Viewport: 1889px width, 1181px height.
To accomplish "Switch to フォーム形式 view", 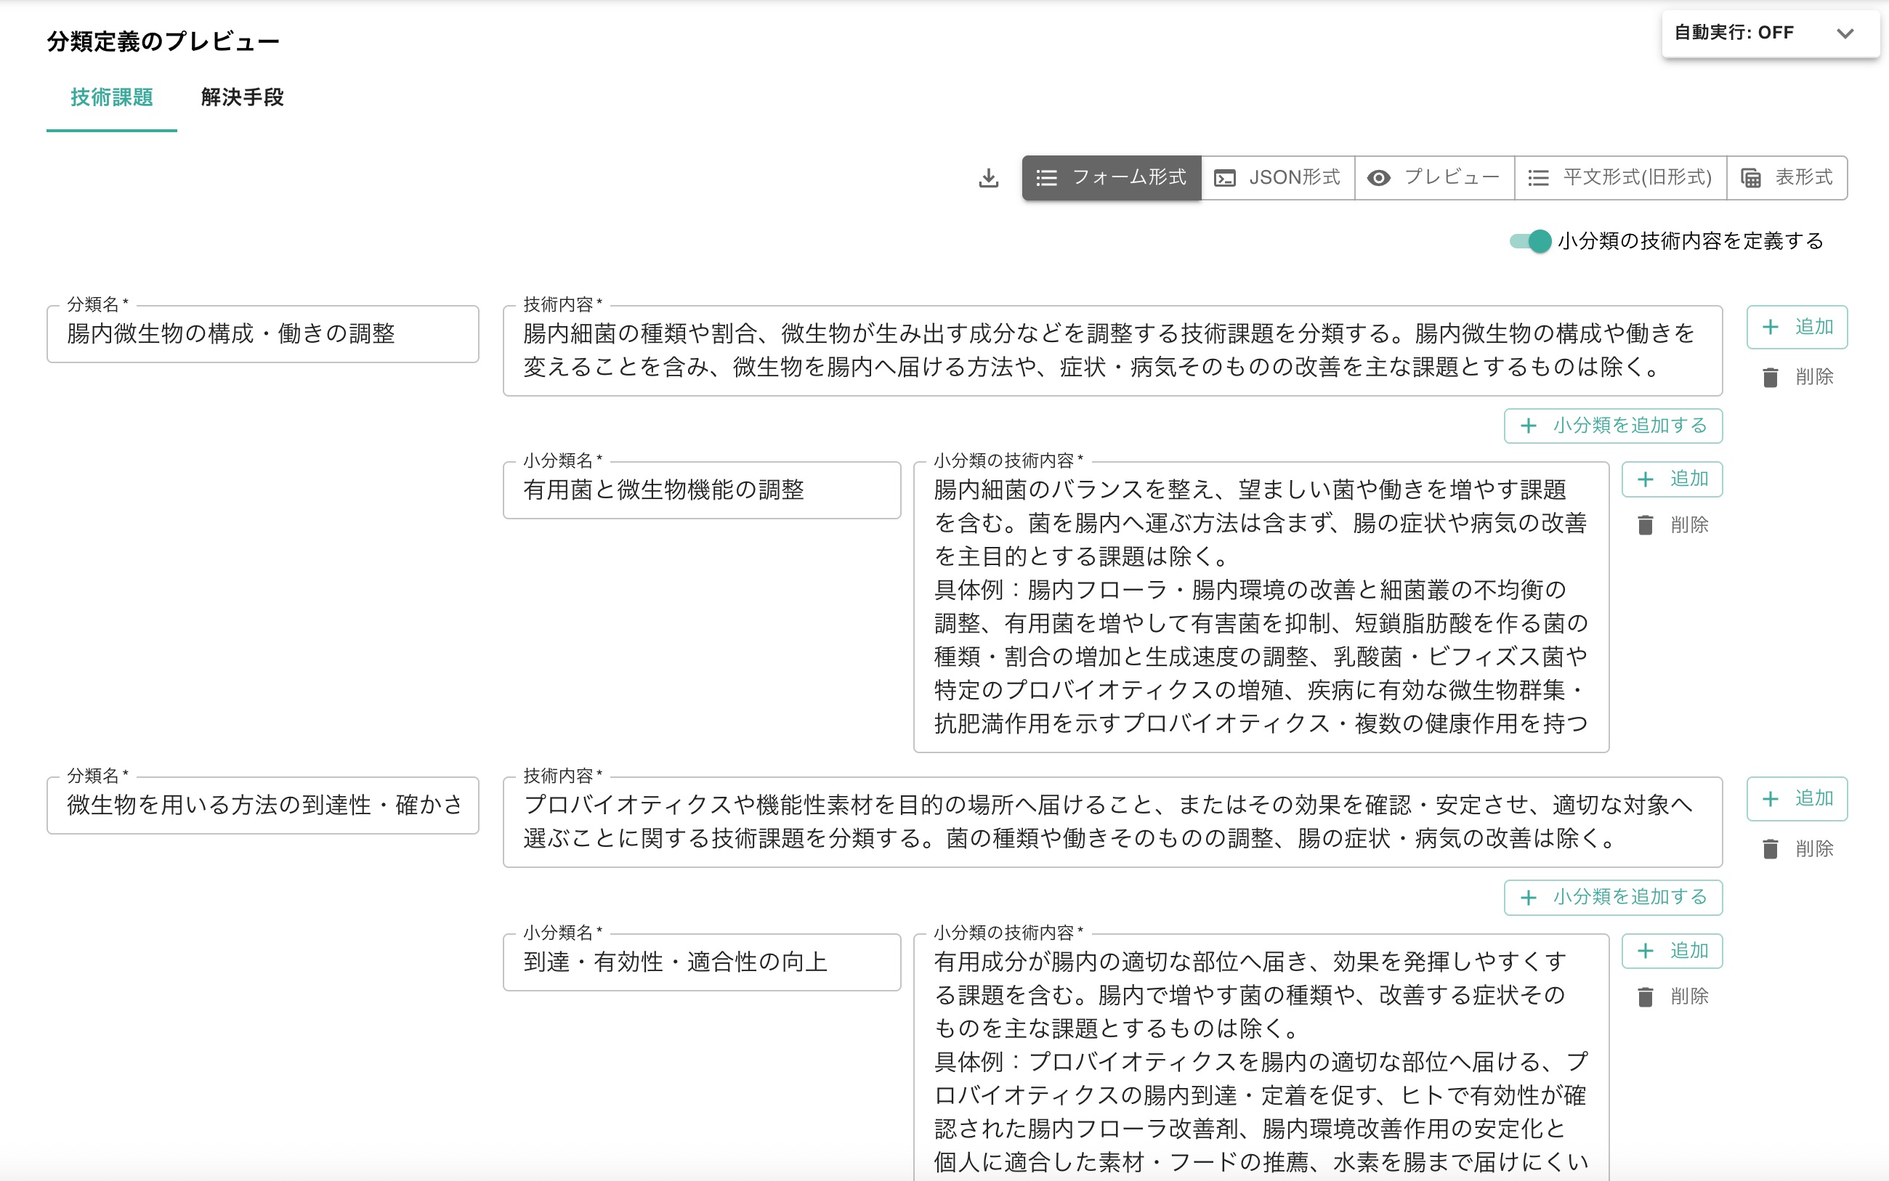I will tap(1111, 178).
